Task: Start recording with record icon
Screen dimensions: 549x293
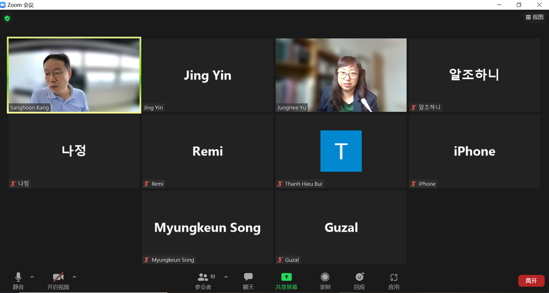Action: [325, 277]
